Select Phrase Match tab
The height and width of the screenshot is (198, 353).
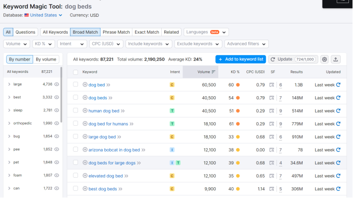pos(116,32)
